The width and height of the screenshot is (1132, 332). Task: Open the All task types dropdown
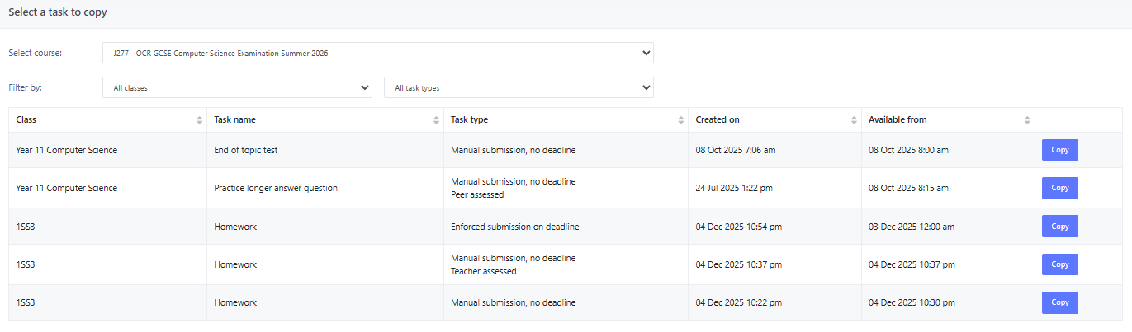[x=519, y=87]
